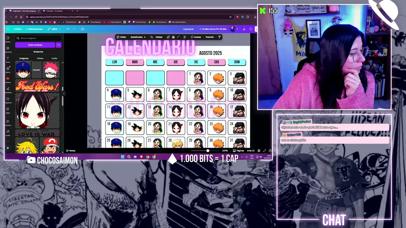Click the Grabarme button

38,52
